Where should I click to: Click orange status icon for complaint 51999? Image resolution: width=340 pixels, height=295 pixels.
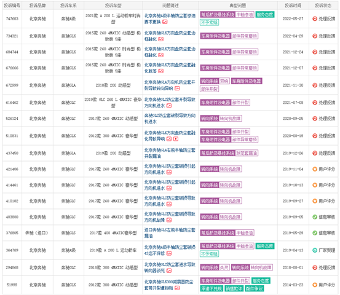coord(315,285)
